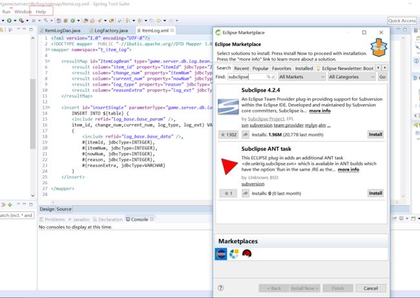Open the All Categories dropdown

[x=352, y=77]
